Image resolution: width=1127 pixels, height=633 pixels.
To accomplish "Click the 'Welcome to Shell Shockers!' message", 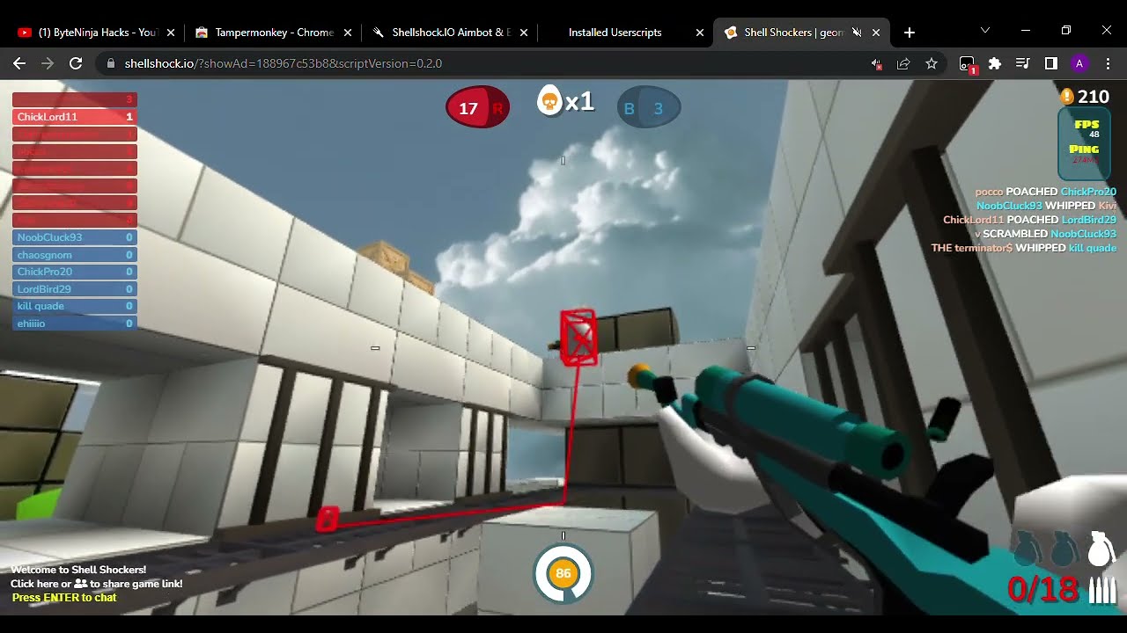I will [x=78, y=570].
